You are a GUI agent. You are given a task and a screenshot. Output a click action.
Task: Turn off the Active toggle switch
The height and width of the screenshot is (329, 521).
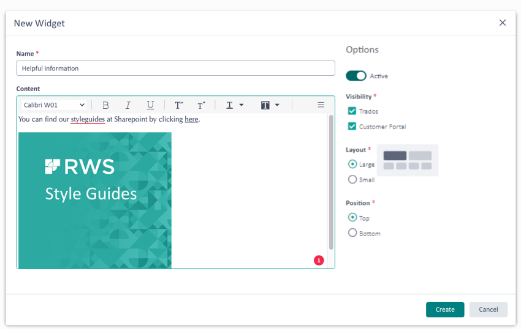(356, 76)
